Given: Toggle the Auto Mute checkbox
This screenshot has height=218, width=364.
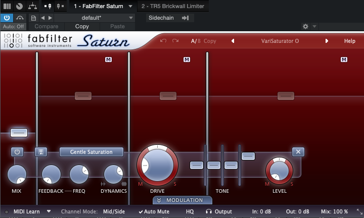Looking at the screenshot, I should click(154, 211).
